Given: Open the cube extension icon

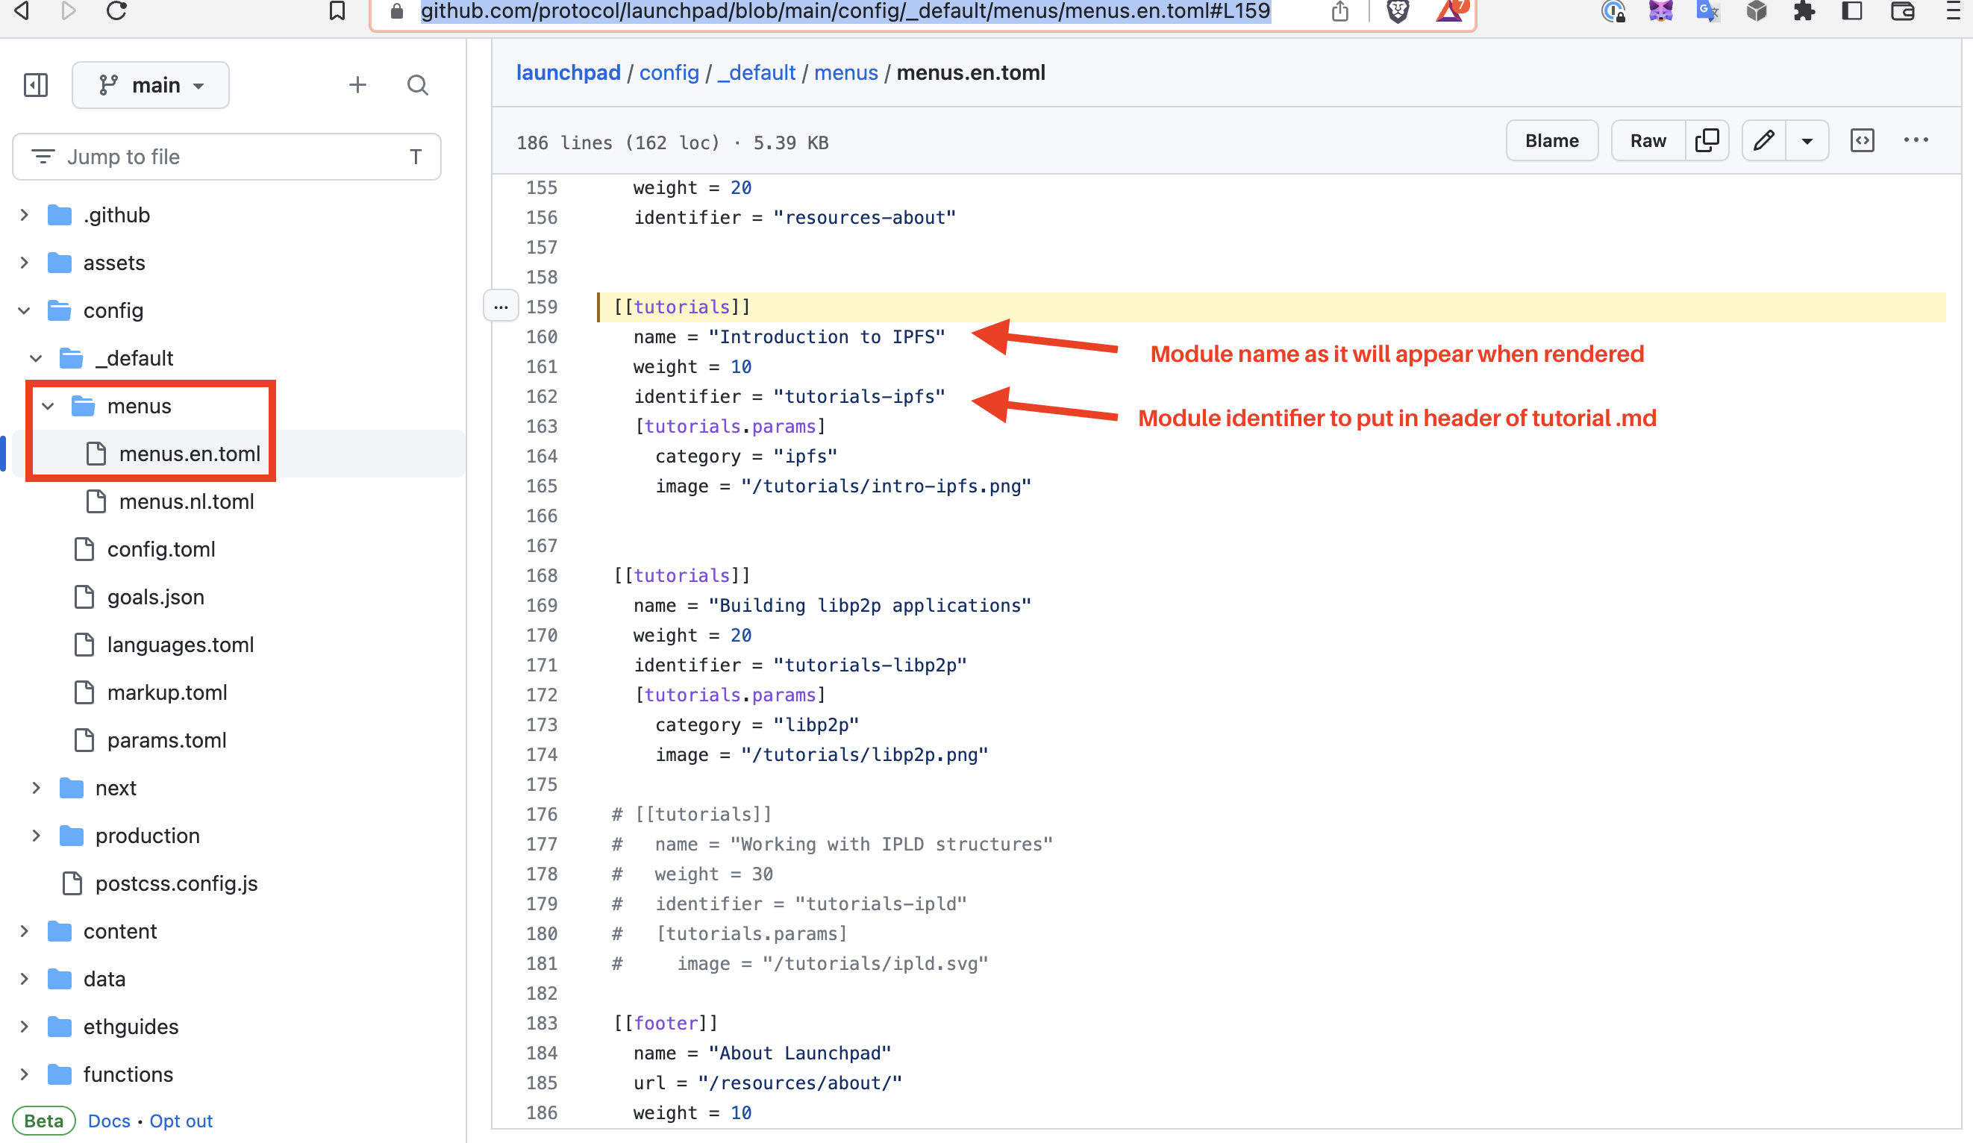Looking at the screenshot, I should pyautogui.click(x=1756, y=11).
